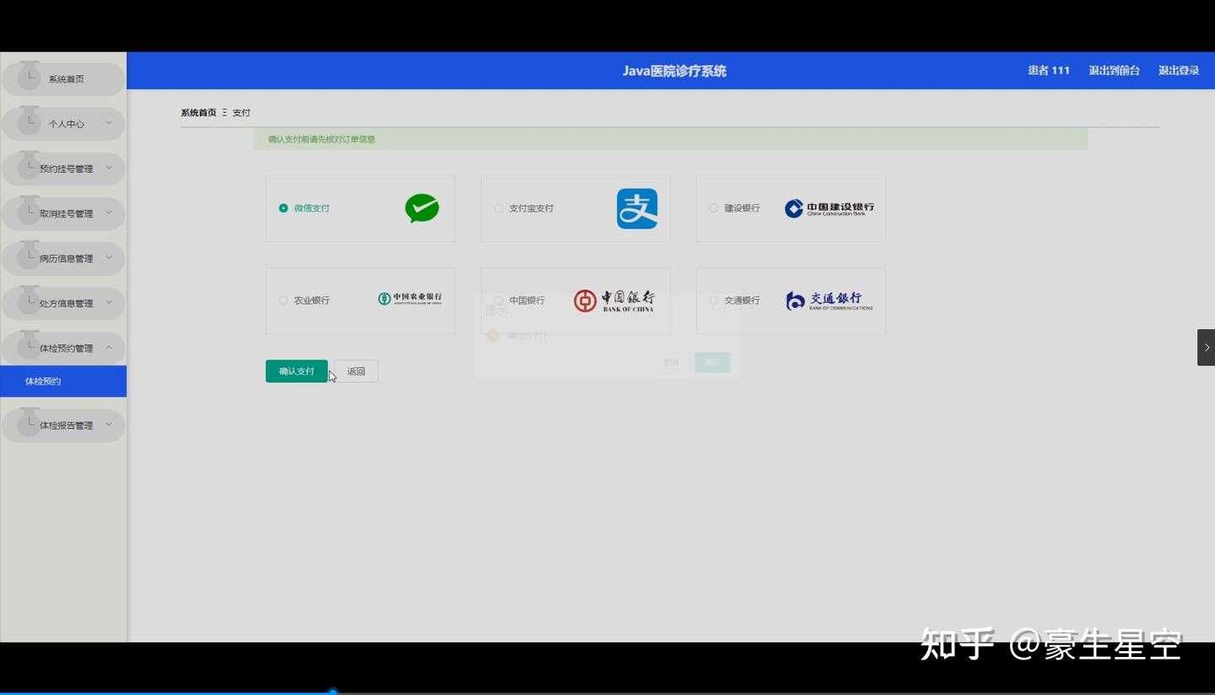Click 系统首页 in the breadcrumb
Image resolution: width=1215 pixels, height=695 pixels.
click(x=198, y=112)
